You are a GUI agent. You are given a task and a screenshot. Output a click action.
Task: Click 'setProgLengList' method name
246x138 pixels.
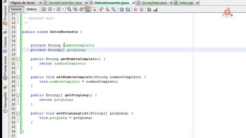73,113
